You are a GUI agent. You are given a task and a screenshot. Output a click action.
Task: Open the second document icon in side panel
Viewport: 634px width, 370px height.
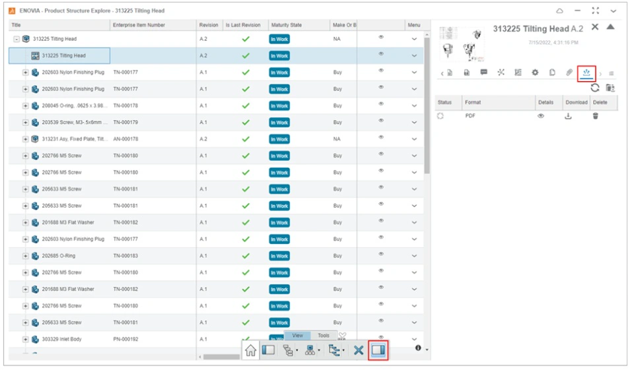[x=467, y=73]
